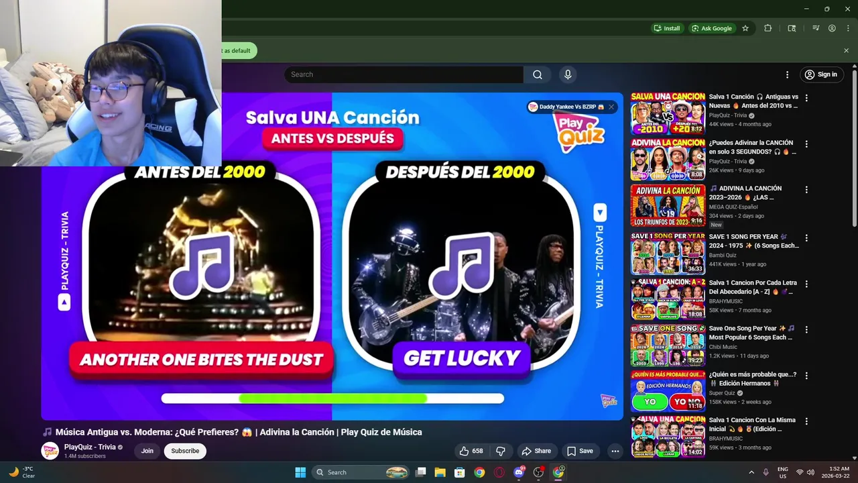
Task: Dismiss the Daddy Yankee Vs BZRP card
Action: (x=611, y=107)
